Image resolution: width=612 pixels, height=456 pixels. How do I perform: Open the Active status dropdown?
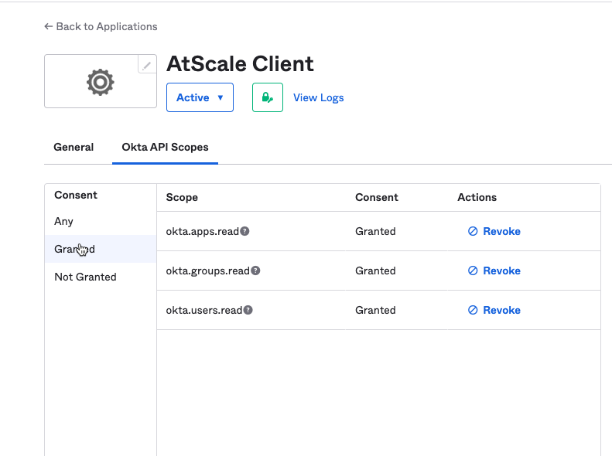point(200,97)
